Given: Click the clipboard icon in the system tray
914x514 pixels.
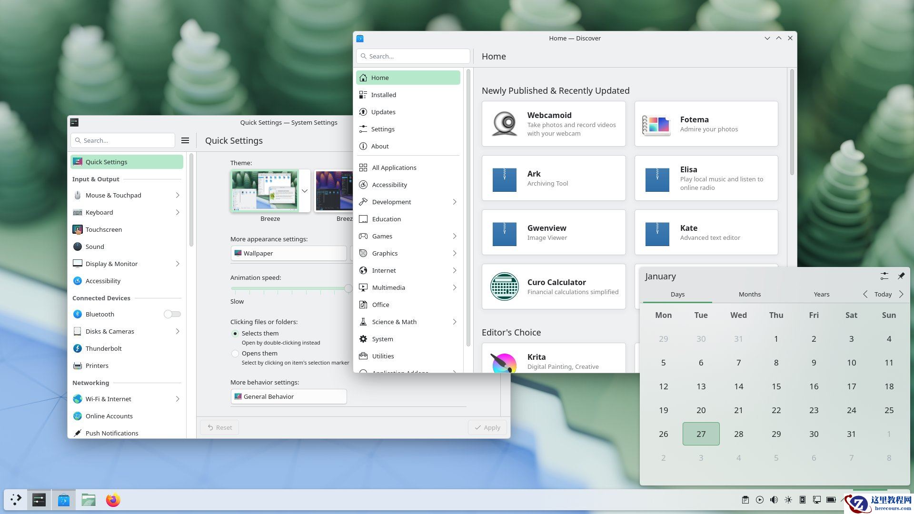Looking at the screenshot, I should tap(745, 500).
